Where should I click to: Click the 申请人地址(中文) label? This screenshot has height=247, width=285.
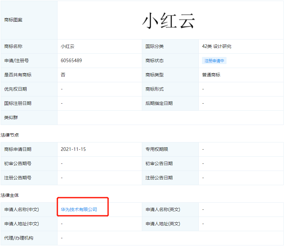(22, 224)
